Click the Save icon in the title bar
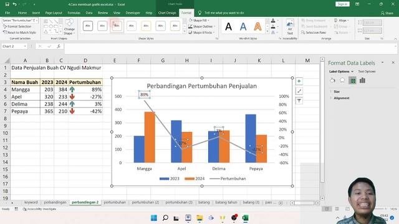 tap(7, 4)
